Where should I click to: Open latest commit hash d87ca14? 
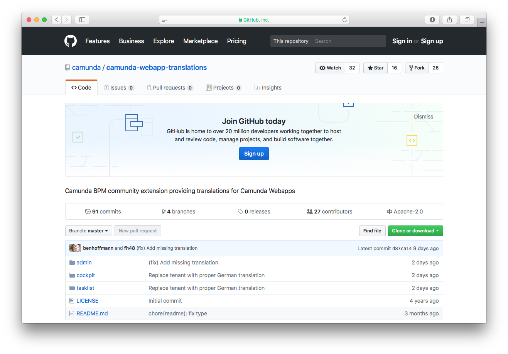[x=402, y=248]
